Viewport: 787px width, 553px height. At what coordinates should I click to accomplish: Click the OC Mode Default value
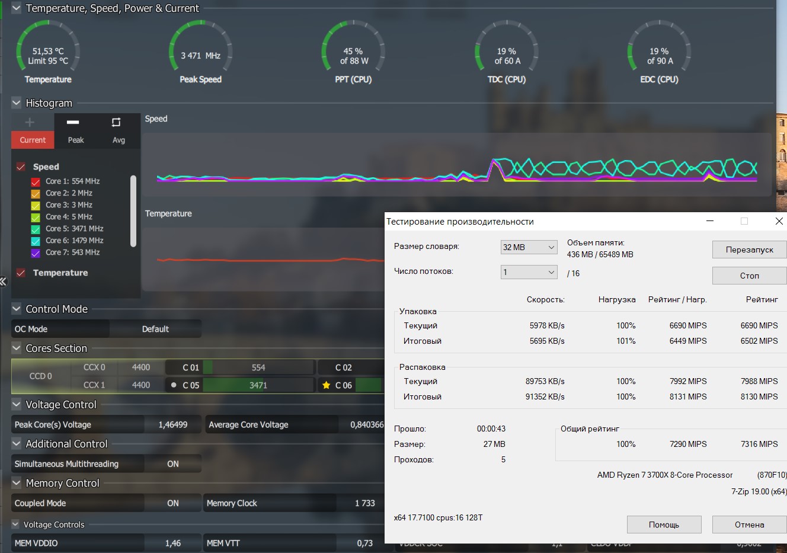pyautogui.click(x=155, y=329)
